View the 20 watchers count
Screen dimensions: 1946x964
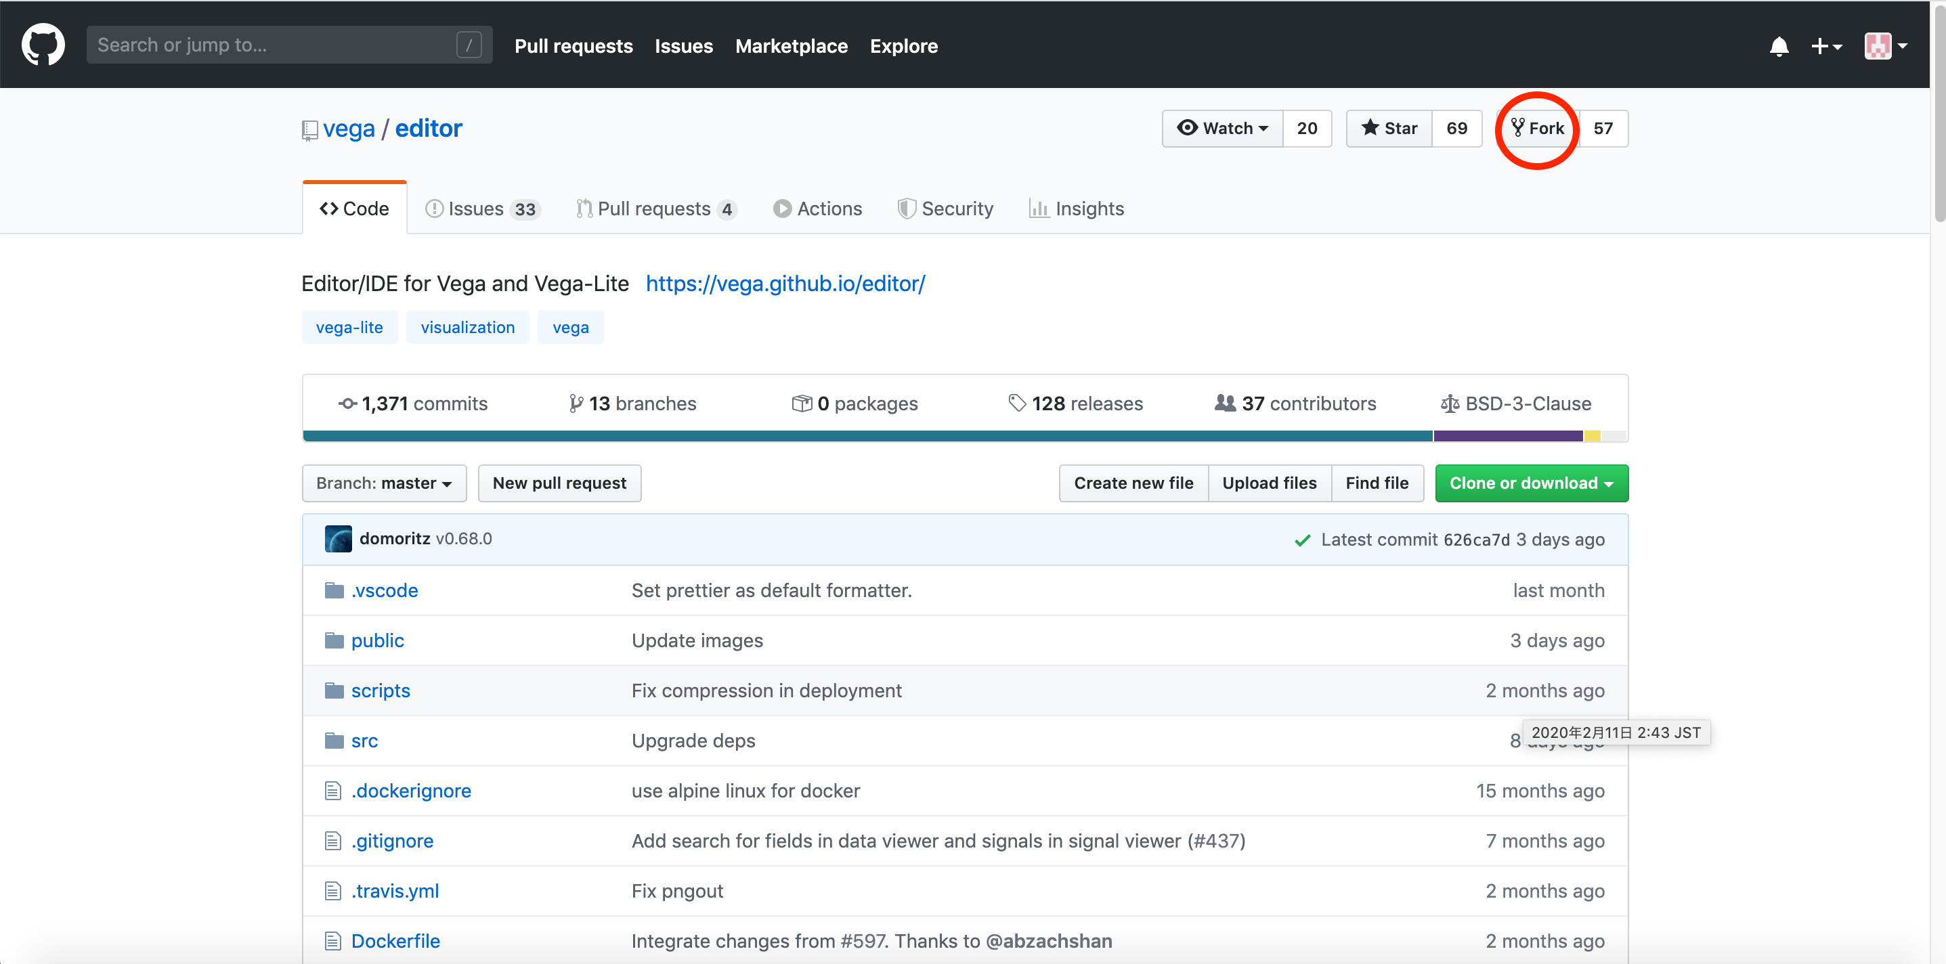coord(1307,129)
